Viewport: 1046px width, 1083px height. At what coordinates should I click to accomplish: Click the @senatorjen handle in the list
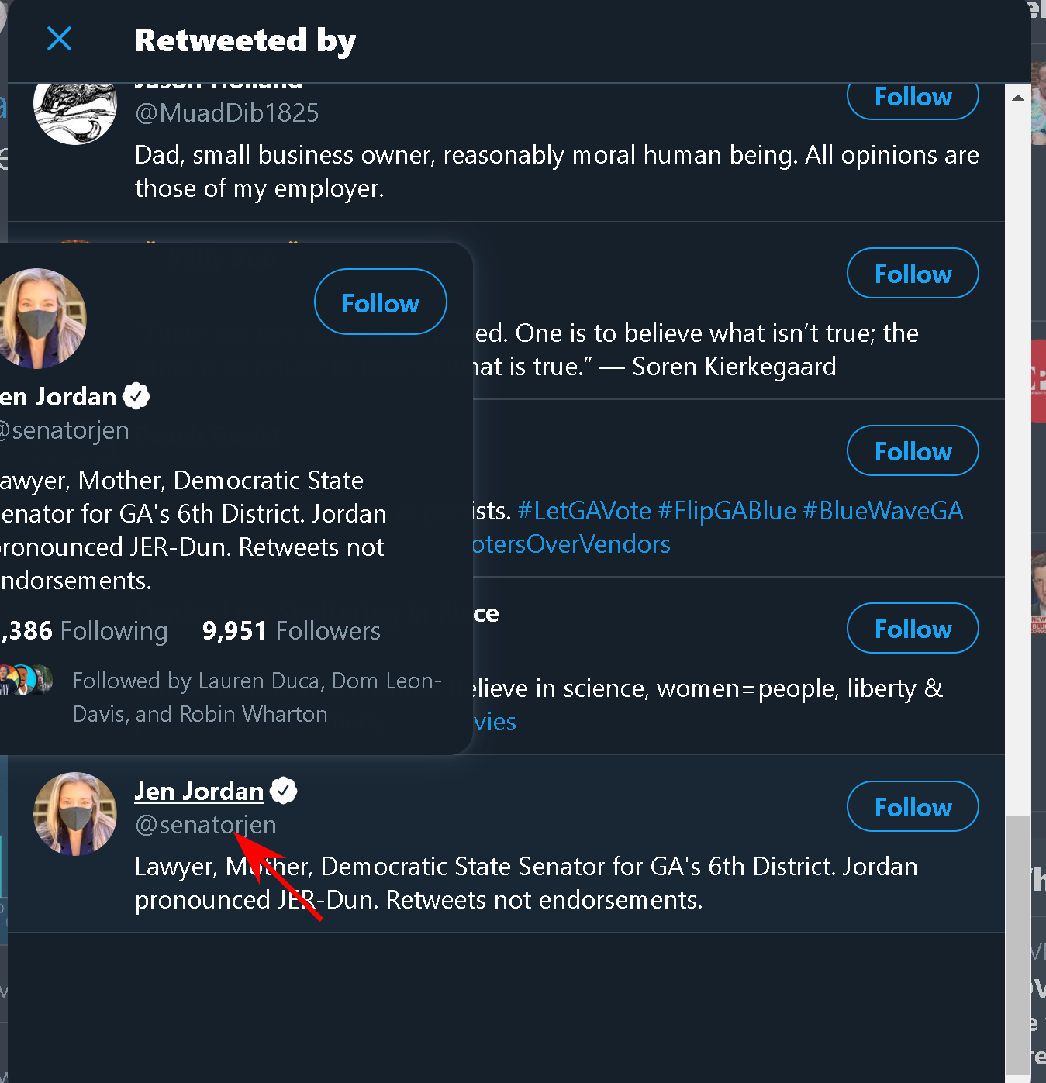(x=205, y=825)
